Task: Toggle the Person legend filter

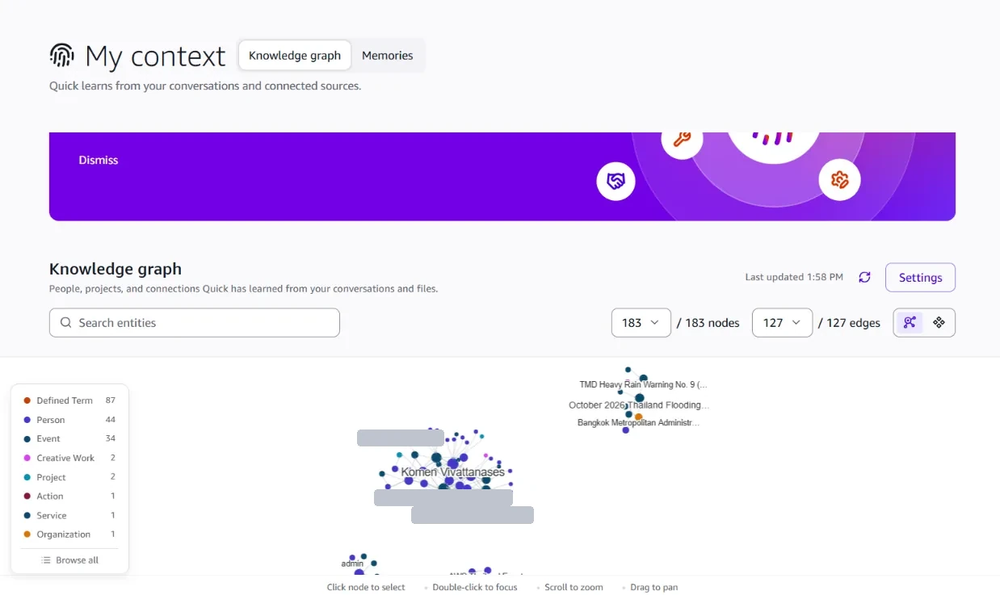Action: click(x=69, y=420)
